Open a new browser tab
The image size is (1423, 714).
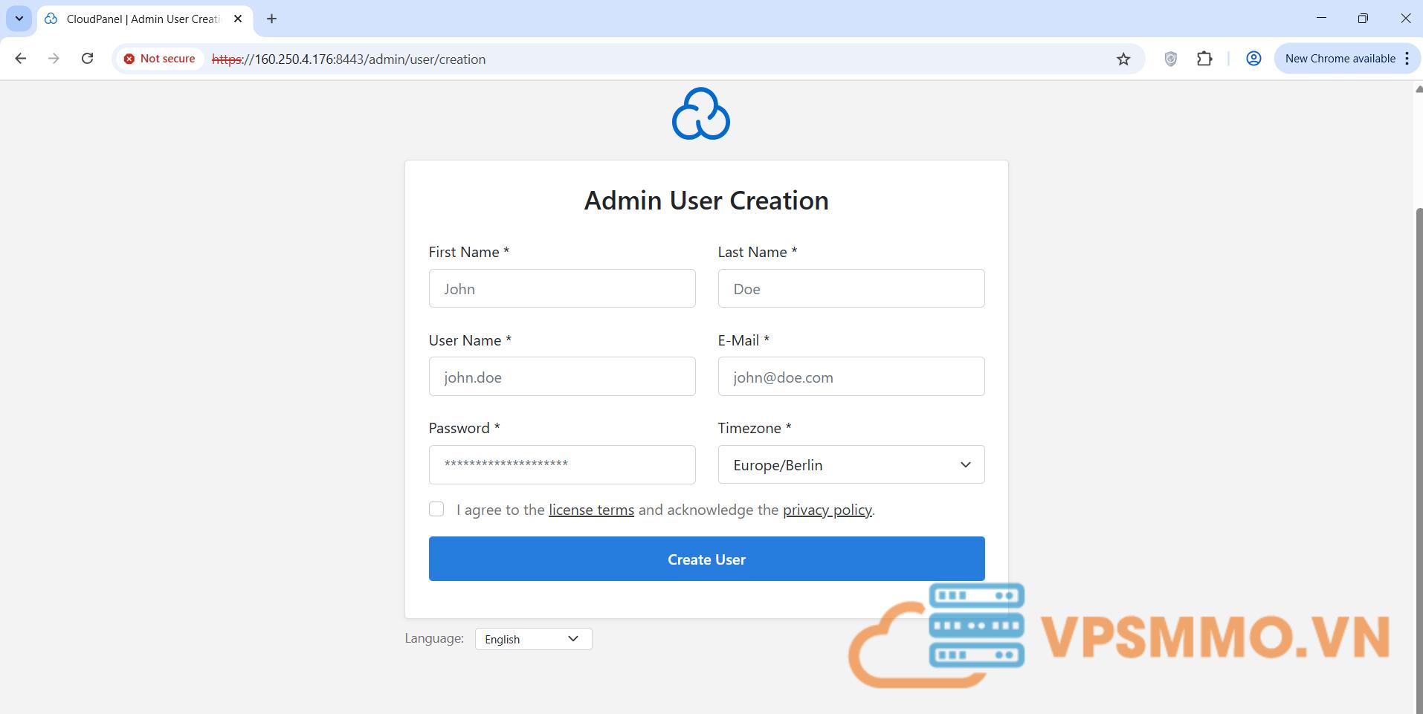click(271, 19)
